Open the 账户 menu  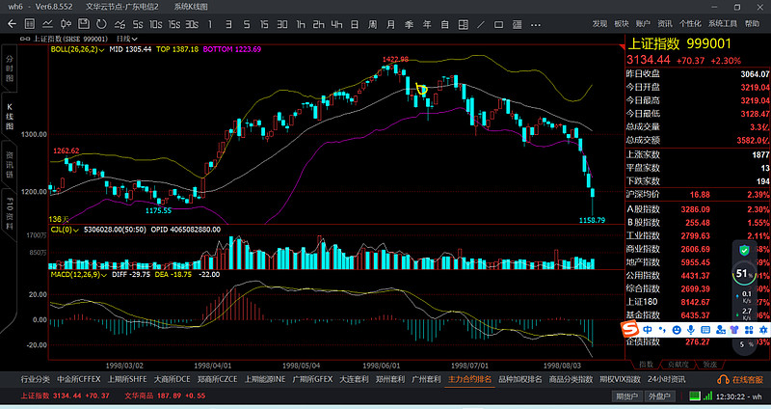pyautogui.click(x=643, y=23)
